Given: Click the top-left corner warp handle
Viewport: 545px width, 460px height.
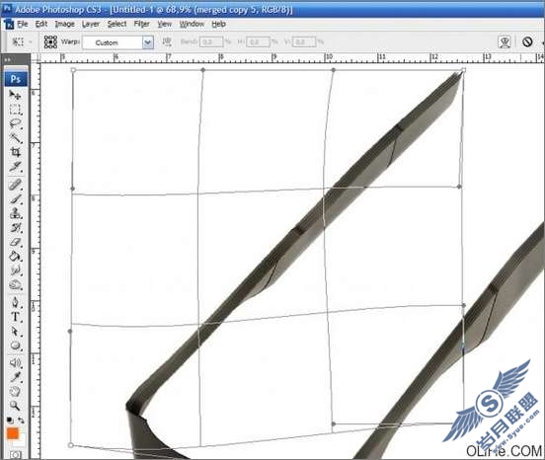Looking at the screenshot, I should pyautogui.click(x=73, y=70).
